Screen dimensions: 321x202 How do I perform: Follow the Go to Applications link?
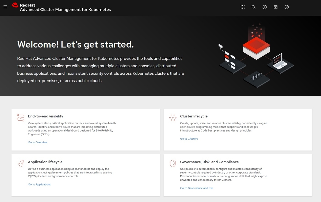point(39,184)
